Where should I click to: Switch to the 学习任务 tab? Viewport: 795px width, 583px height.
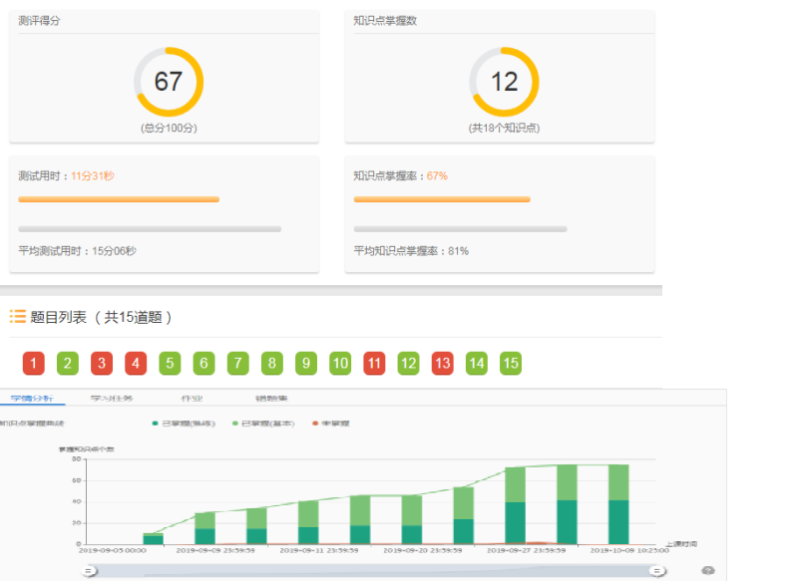(x=112, y=399)
